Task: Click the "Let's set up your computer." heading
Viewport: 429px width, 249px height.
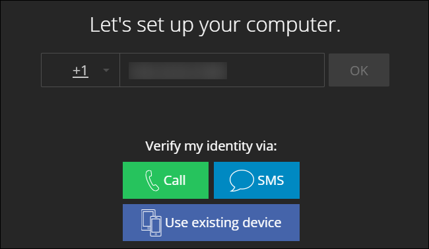Action: [215, 25]
